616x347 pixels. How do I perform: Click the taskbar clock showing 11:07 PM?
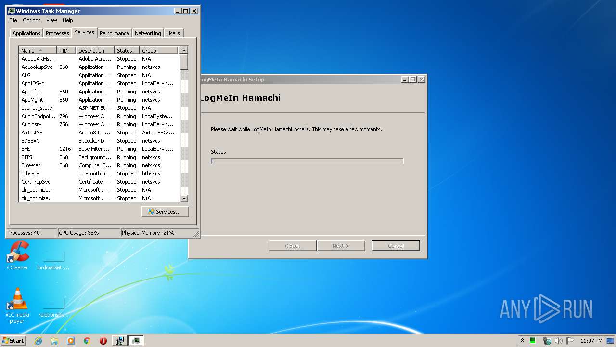(x=591, y=341)
